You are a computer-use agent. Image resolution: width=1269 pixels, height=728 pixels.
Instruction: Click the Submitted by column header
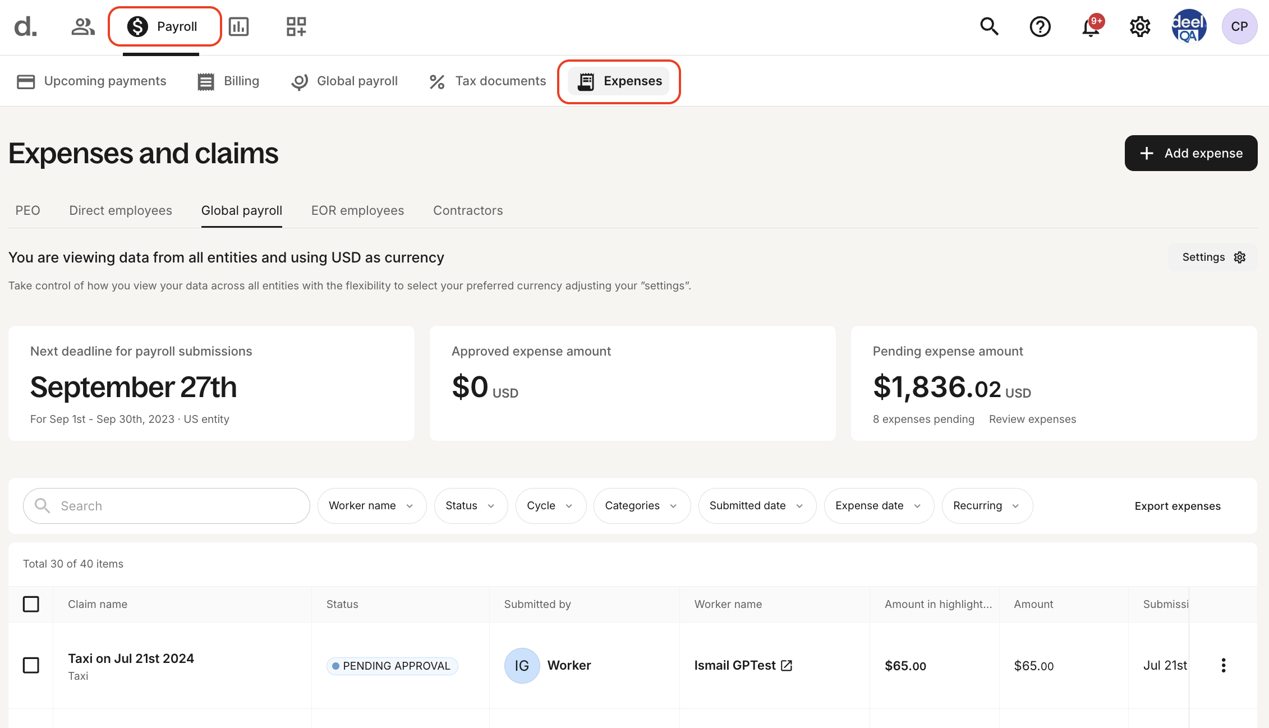tap(537, 604)
